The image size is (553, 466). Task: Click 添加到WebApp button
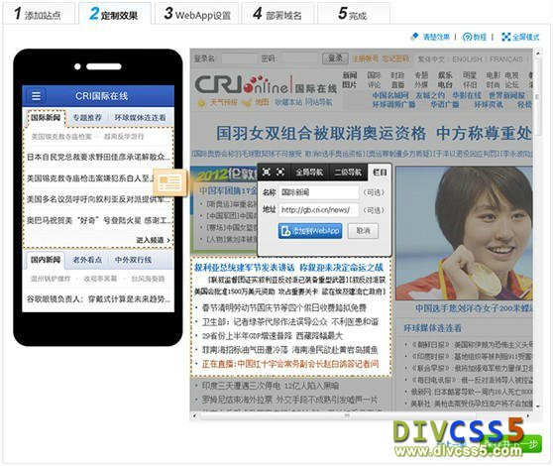(x=310, y=231)
